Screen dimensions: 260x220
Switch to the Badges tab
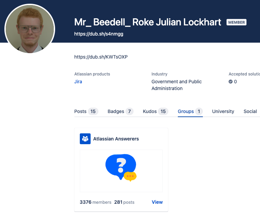coord(120,111)
